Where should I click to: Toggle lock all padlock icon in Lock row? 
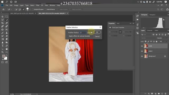pyautogui.click(x=157, y=41)
